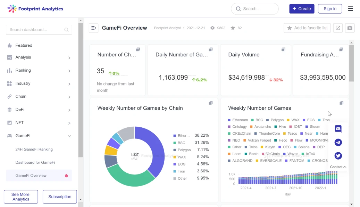Image resolution: width=360 pixels, height=207 pixels.
Task: Click the NFT image icon in sidebar
Action: pyautogui.click(x=9, y=123)
